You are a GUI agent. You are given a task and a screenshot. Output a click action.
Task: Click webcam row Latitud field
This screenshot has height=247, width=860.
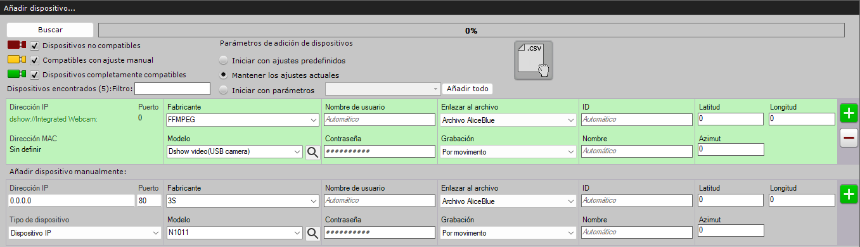click(731, 119)
